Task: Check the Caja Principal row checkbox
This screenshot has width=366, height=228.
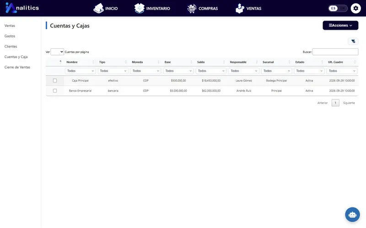Action: point(55,81)
